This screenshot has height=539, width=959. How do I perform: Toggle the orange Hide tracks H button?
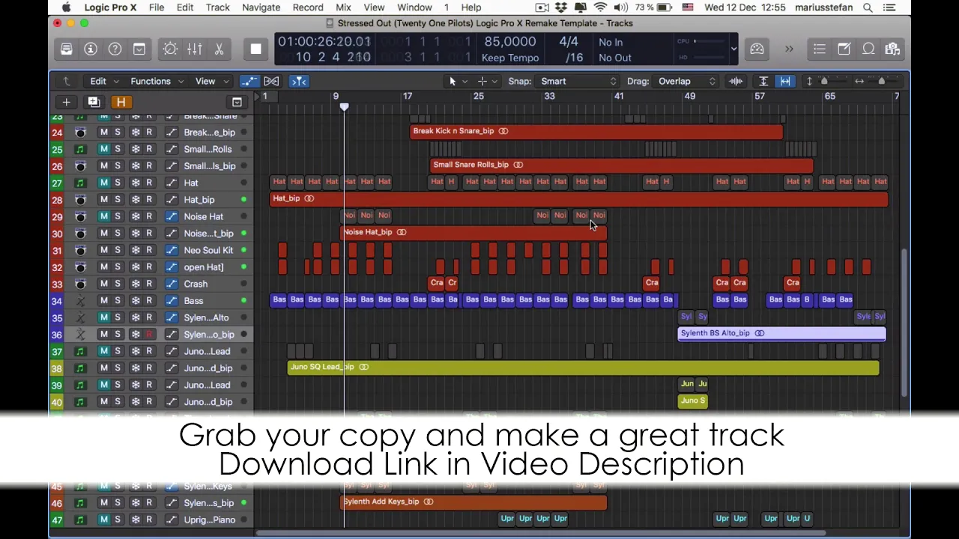pyautogui.click(x=121, y=102)
